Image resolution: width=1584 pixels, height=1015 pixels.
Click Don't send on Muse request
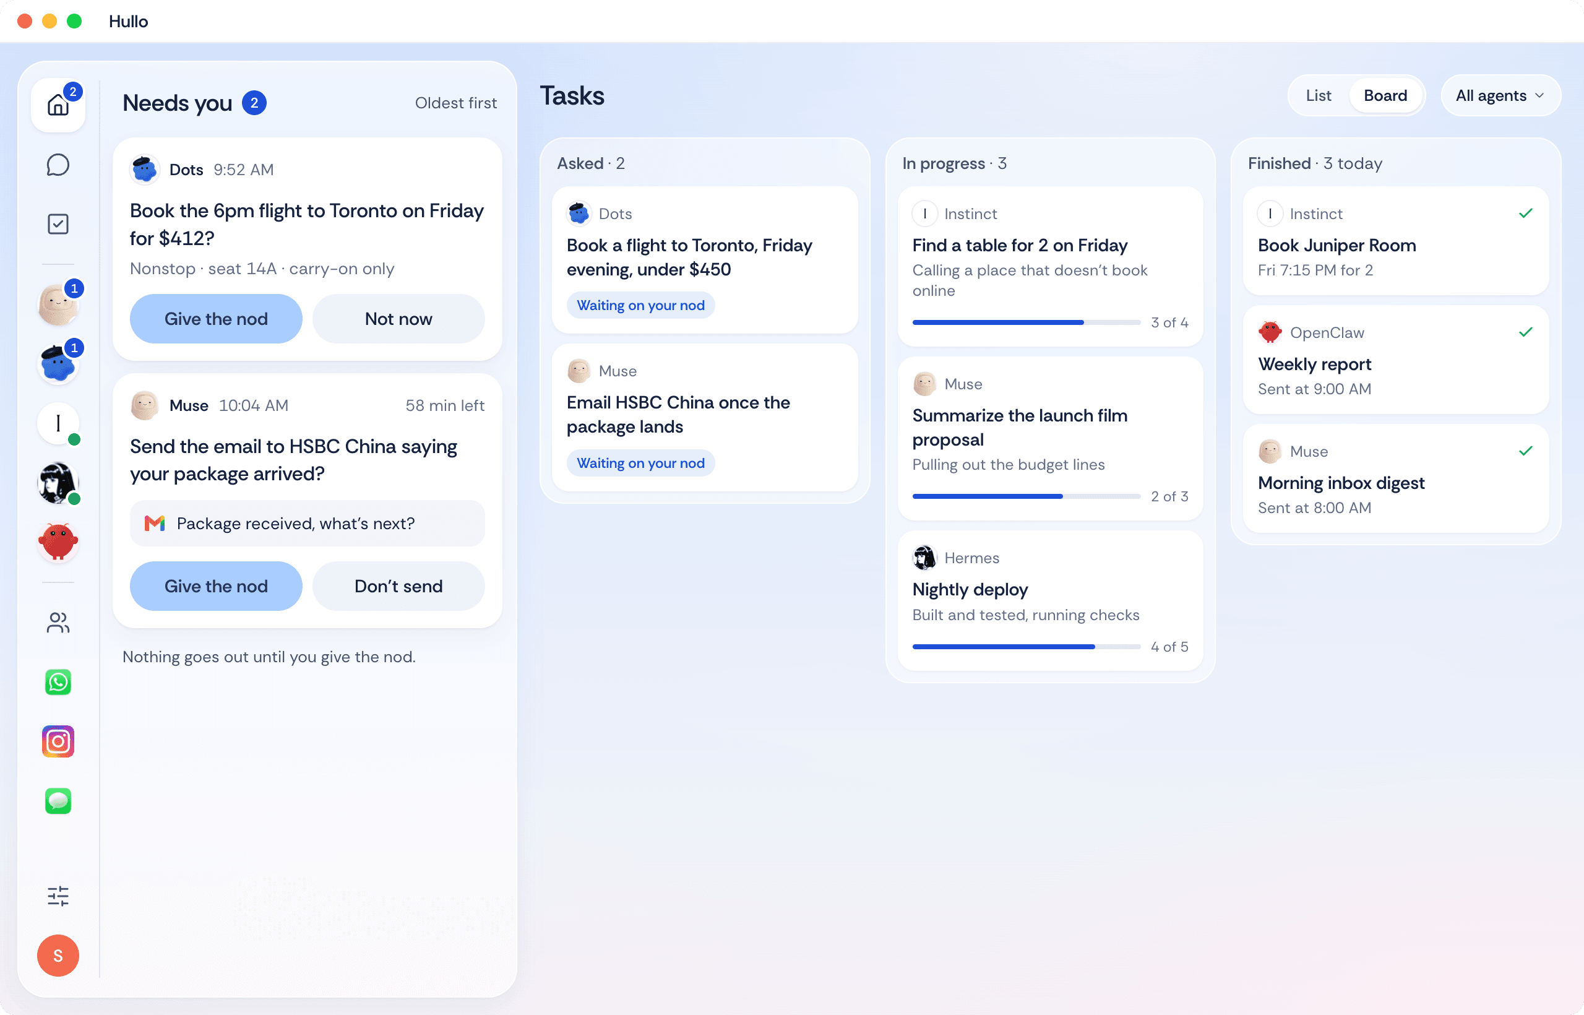pyautogui.click(x=398, y=586)
